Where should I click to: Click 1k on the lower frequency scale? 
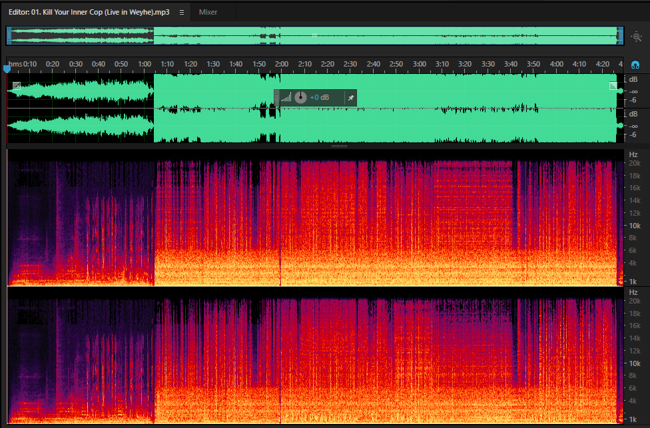tap(633, 419)
